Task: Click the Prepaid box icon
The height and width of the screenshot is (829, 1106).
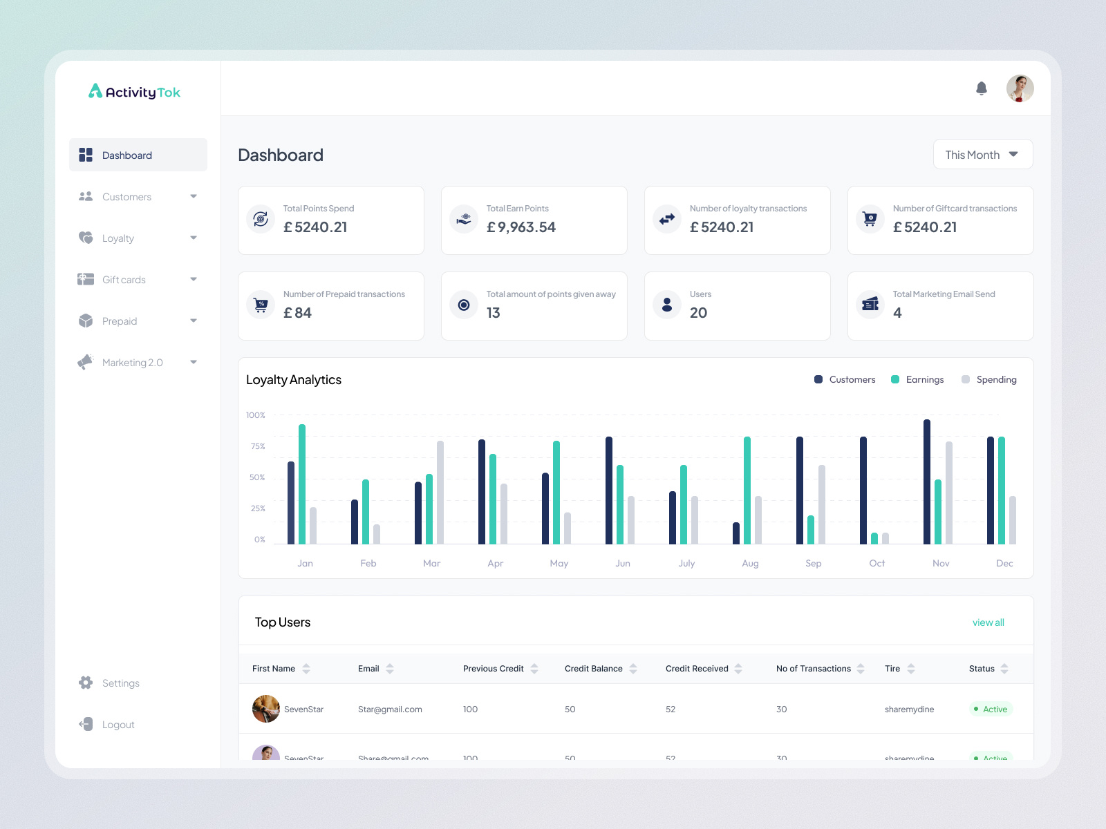Action: point(86,321)
